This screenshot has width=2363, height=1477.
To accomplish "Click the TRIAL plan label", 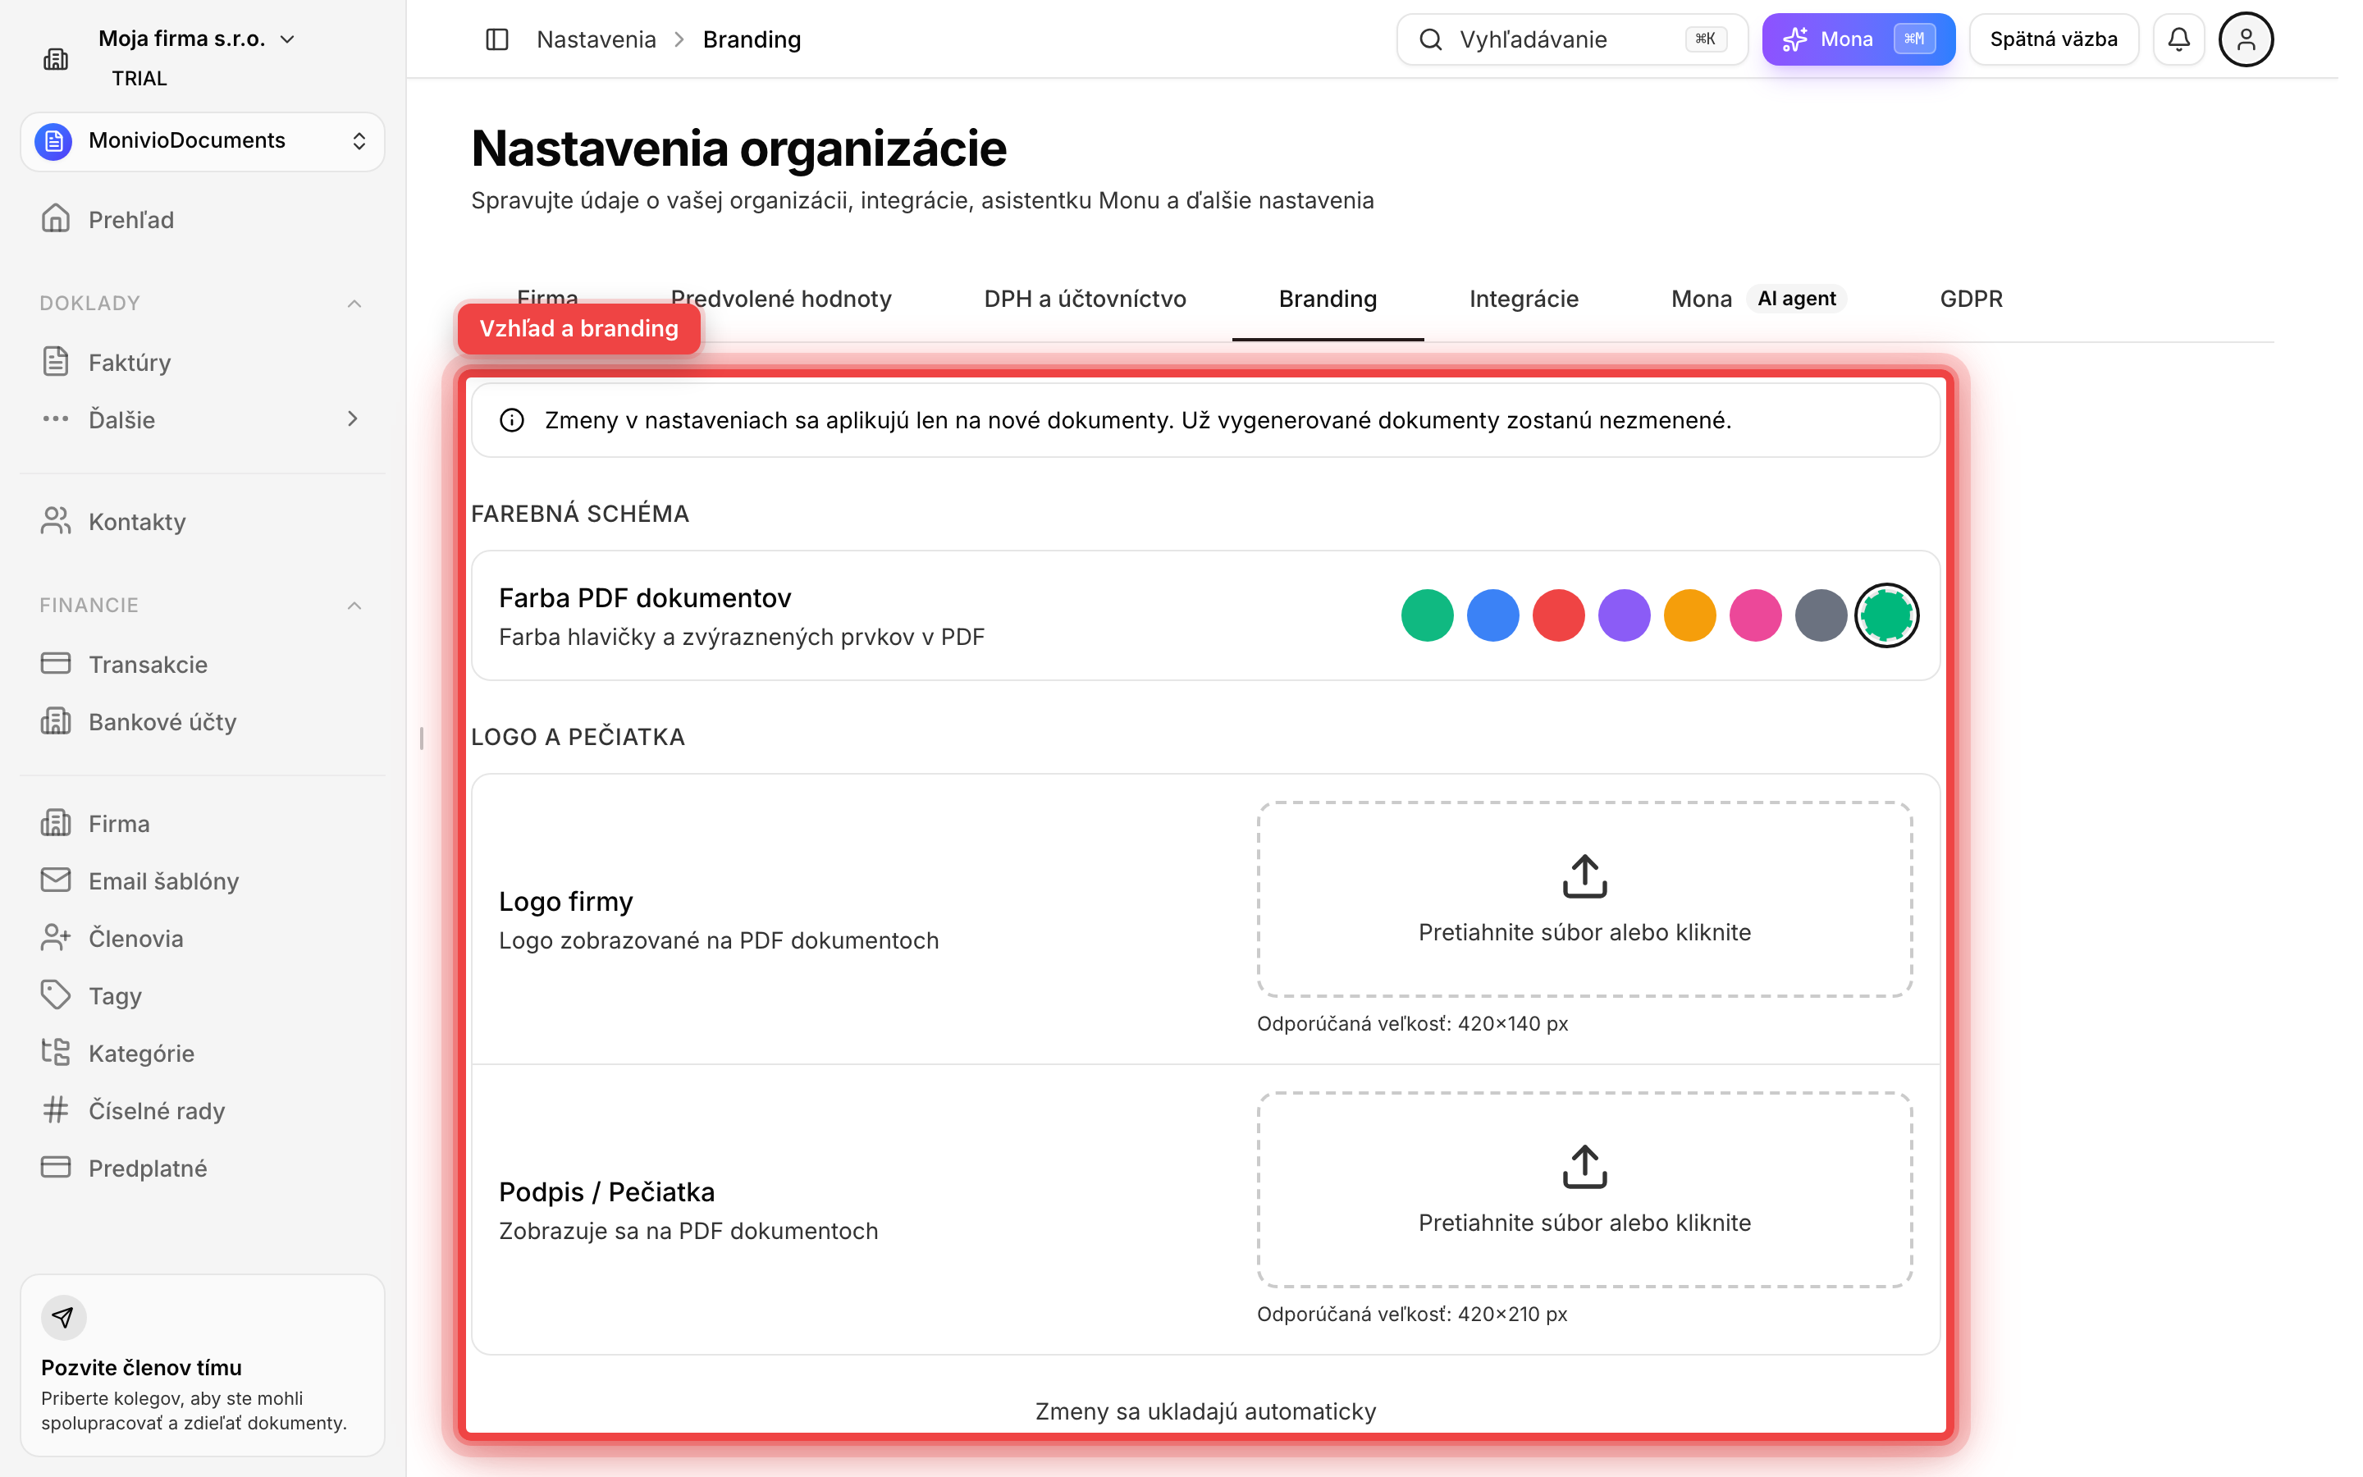I will pyautogui.click(x=139, y=78).
